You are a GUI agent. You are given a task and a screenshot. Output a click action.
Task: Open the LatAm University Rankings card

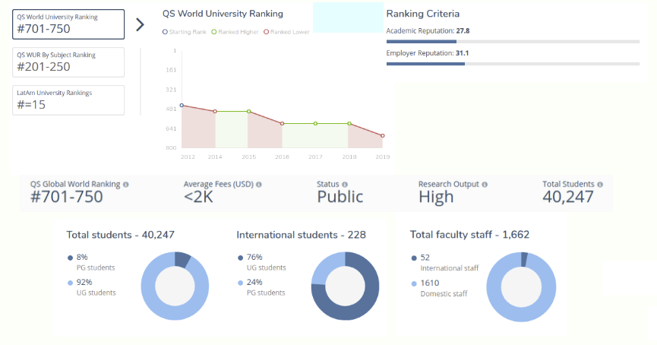coord(68,100)
